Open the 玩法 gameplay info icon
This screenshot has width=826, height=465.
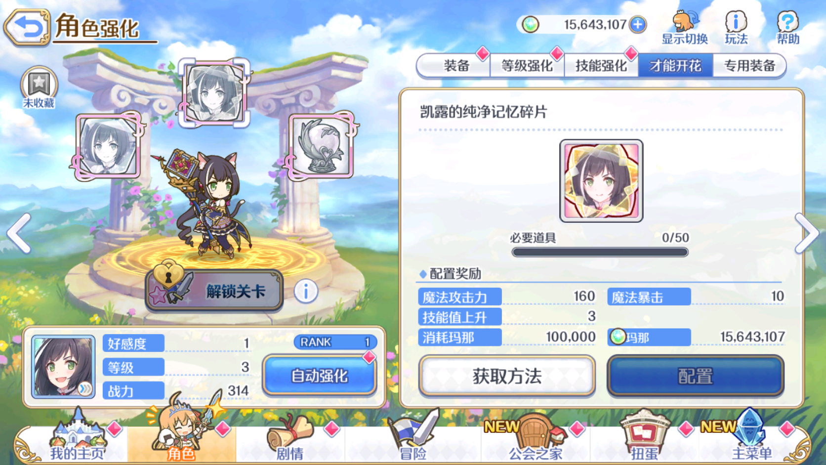(x=736, y=28)
